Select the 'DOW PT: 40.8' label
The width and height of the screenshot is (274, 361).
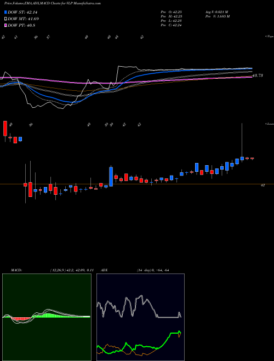[21, 25]
